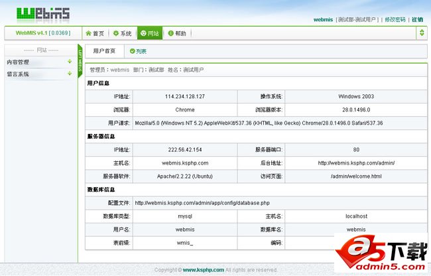Screen dimensions: 431x276
Task: Click http://webmis.ksphp.com/admin/ address
Action: point(356,163)
